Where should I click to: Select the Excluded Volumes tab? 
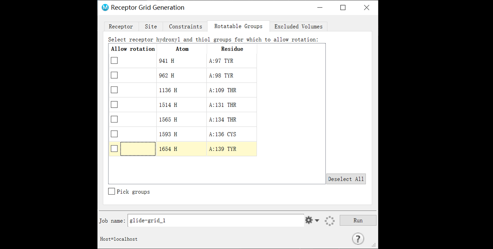[x=298, y=27]
